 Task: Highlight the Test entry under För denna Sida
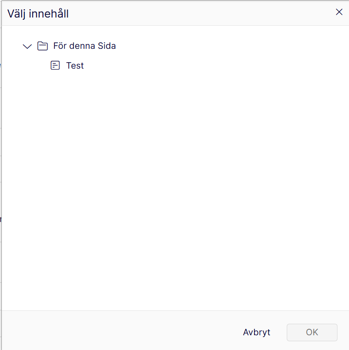75,65
